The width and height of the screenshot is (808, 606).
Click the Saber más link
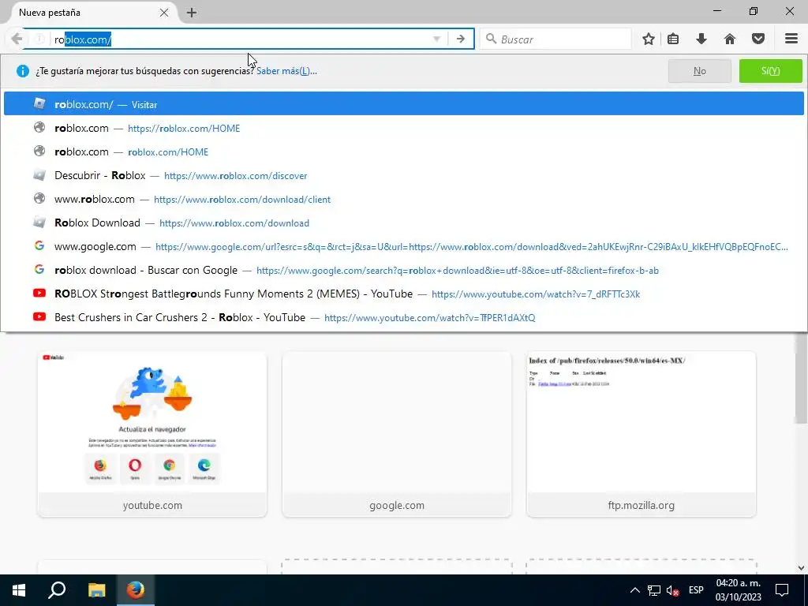tap(286, 71)
